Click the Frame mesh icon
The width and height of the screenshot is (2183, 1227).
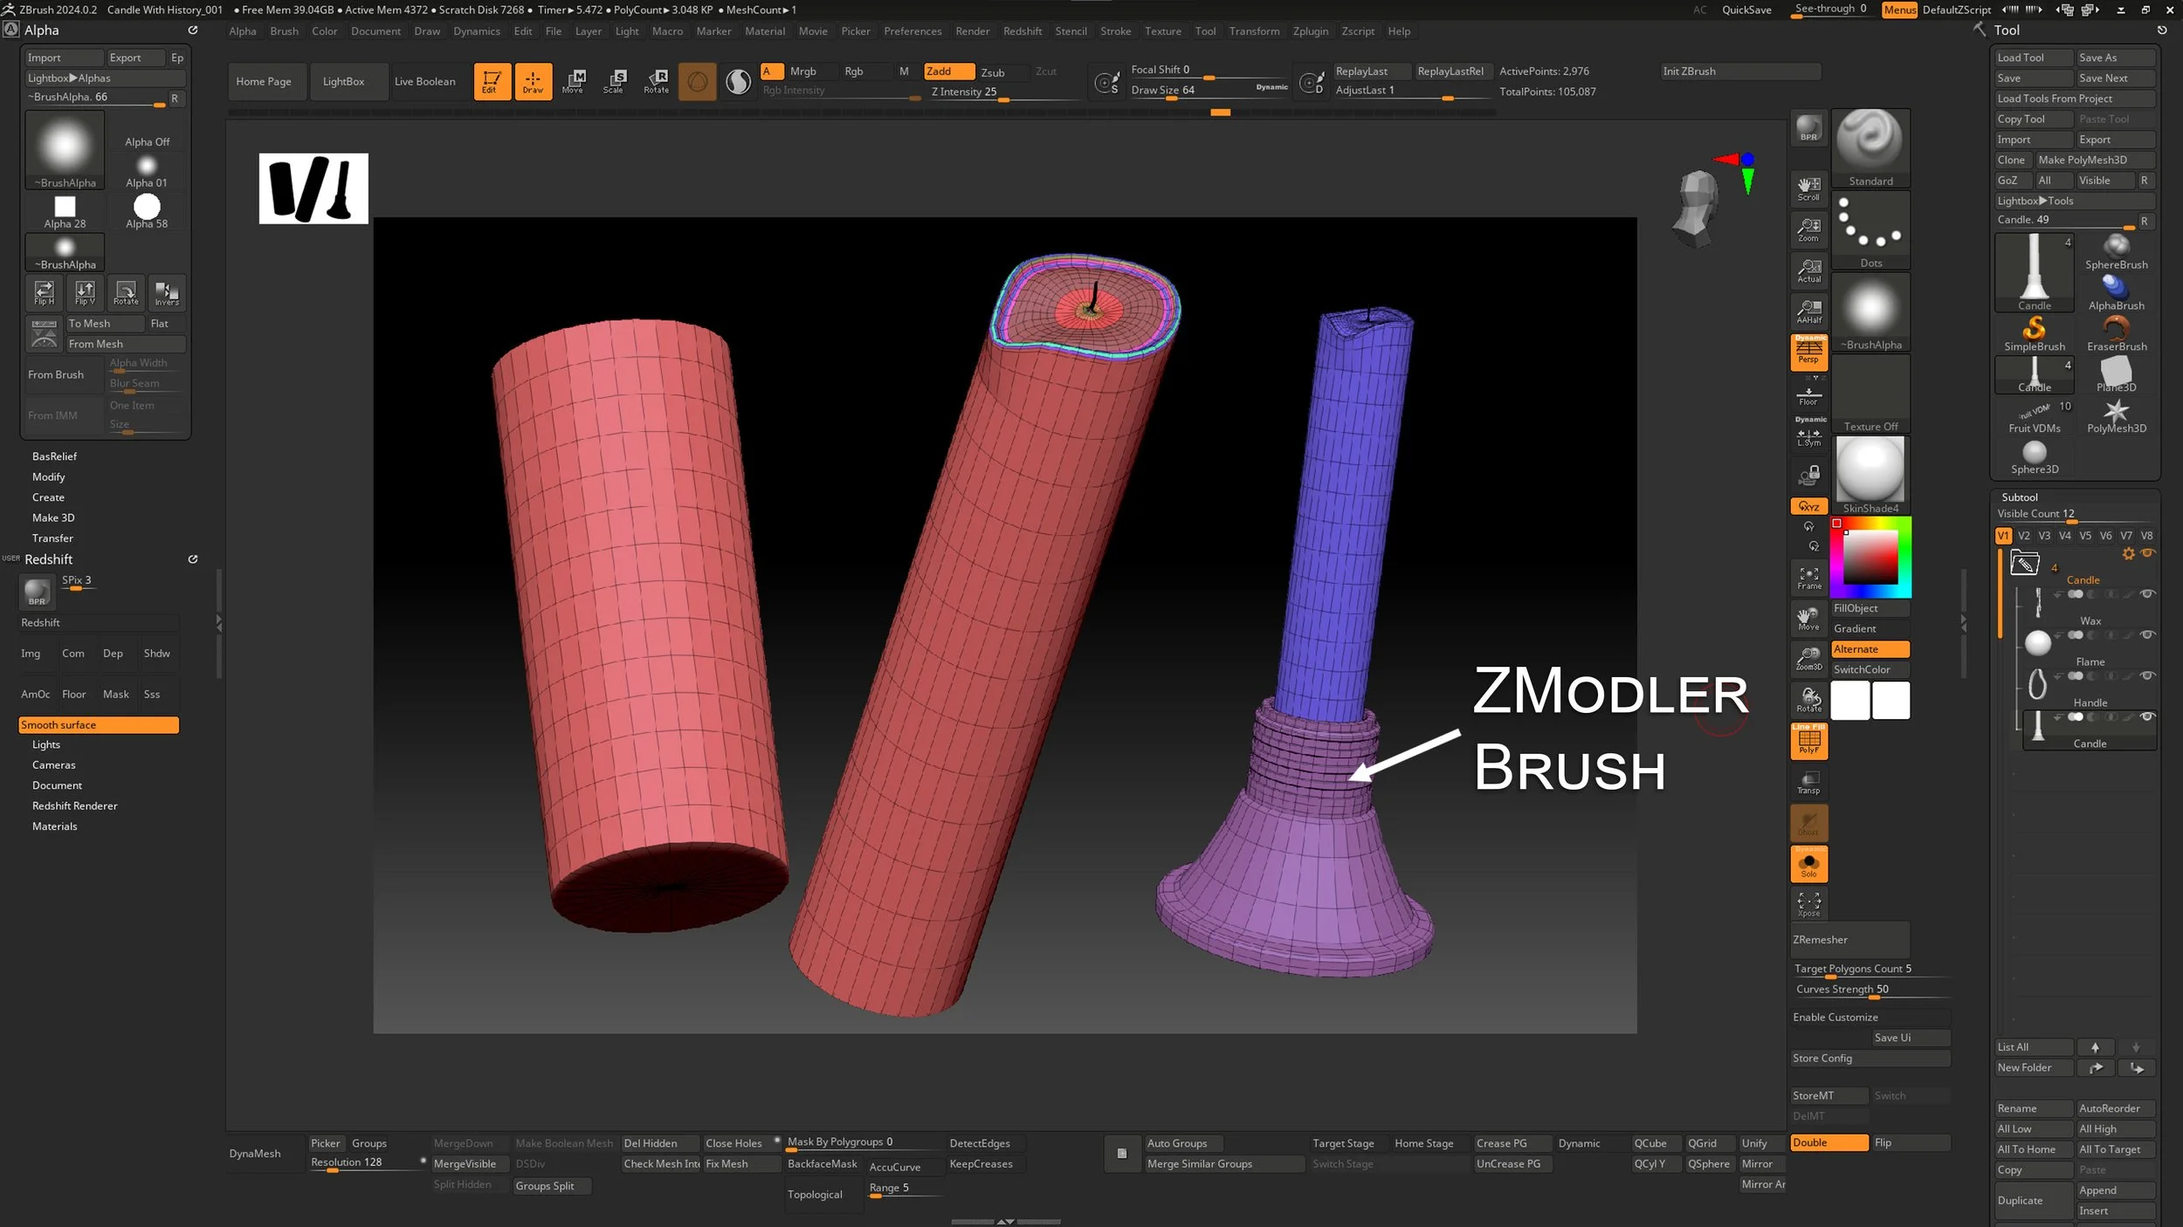coord(1808,577)
